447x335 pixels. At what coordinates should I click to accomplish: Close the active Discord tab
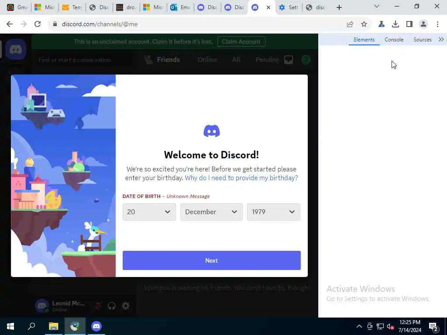tap(268, 7)
